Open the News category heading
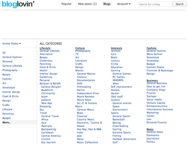 click(150, 129)
